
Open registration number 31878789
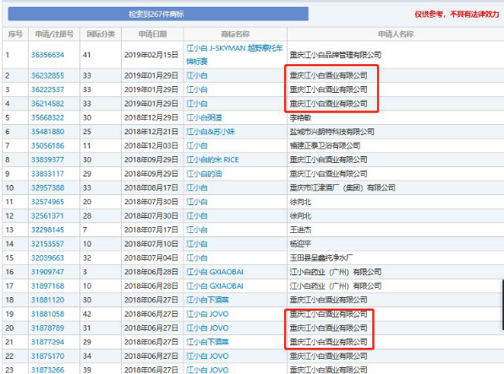pos(47,328)
